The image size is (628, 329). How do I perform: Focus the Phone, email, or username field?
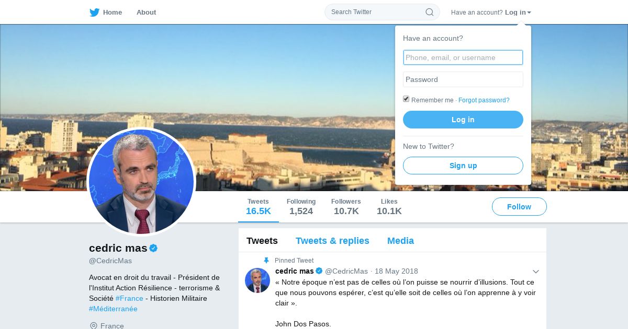tap(463, 57)
